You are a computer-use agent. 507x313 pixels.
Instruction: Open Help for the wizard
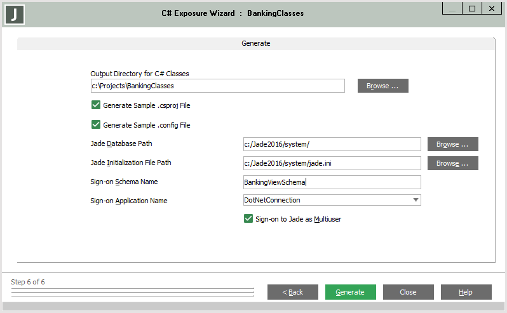click(x=466, y=292)
